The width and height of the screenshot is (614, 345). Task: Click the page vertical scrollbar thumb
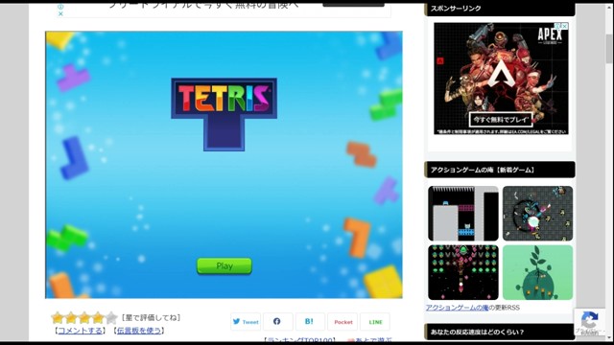[609, 48]
